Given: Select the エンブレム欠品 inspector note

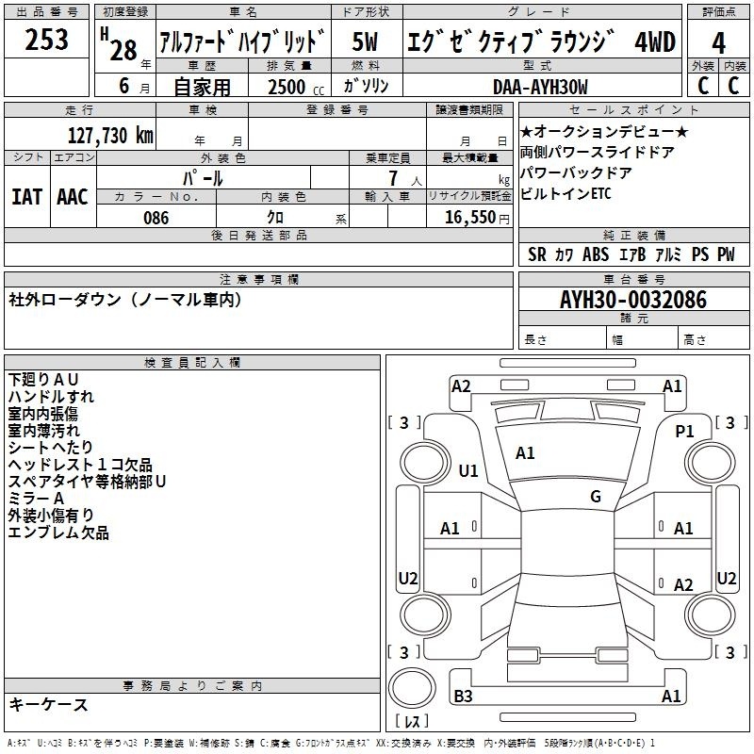Looking at the screenshot, I should coord(58,533).
